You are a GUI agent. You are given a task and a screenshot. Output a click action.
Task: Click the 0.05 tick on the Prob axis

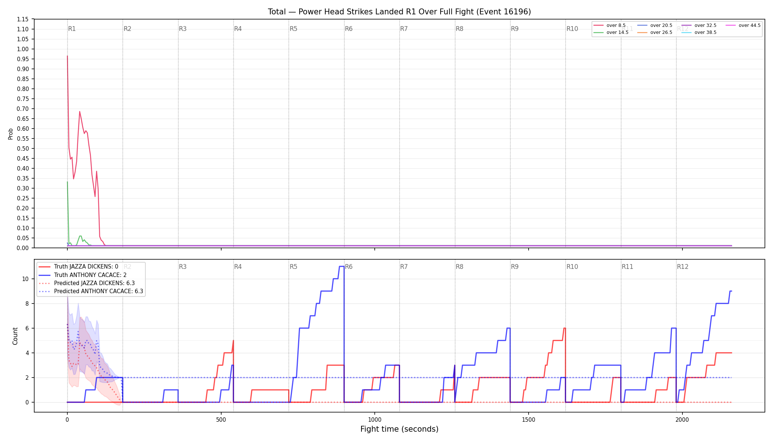(x=23, y=238)
